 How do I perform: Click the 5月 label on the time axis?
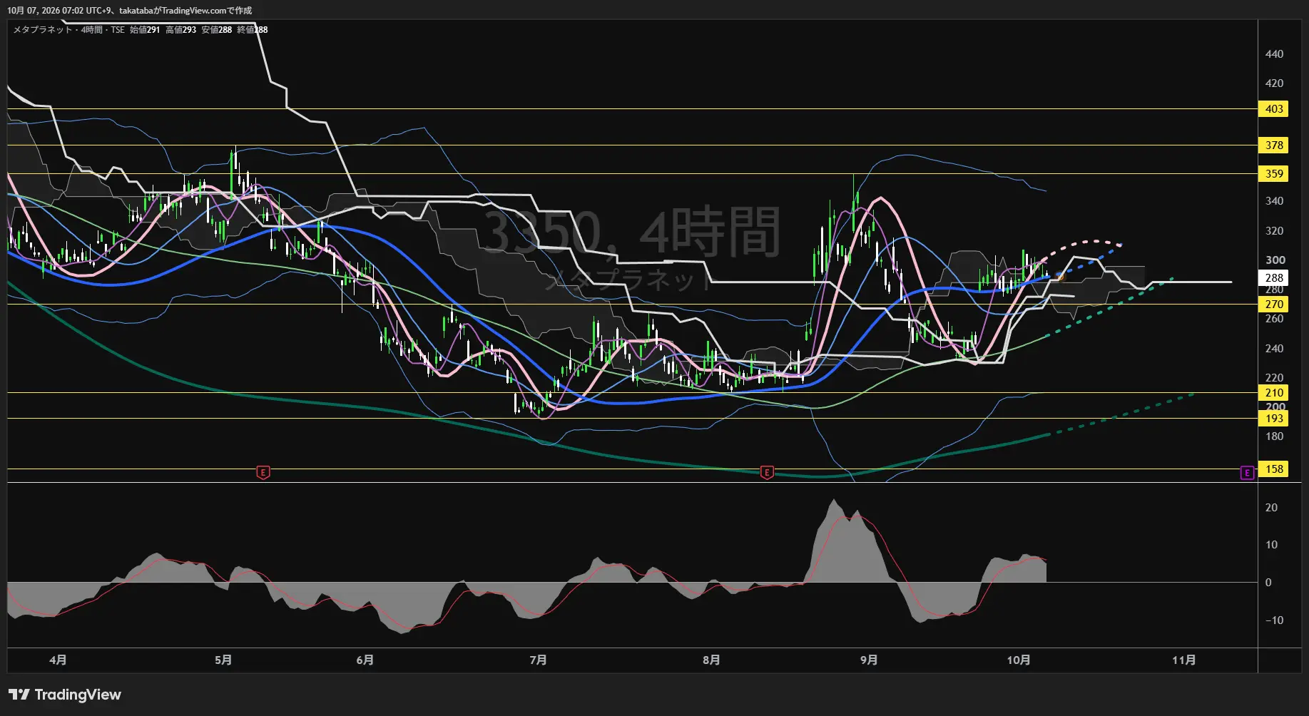[x=223, y=660]
